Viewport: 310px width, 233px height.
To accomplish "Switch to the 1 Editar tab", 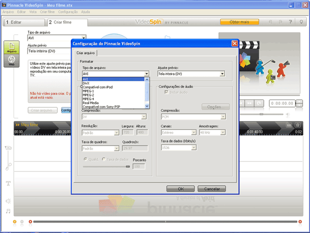I will click(x=24, y=22).
